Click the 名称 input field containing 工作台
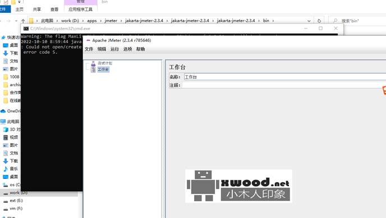Viewport: 386px width, 218px height. click(285, 77)
